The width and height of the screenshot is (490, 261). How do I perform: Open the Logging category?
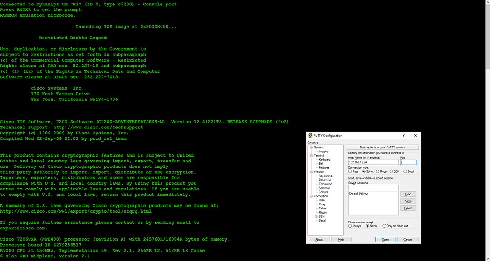pyautogui.click(x=324, y=152)
